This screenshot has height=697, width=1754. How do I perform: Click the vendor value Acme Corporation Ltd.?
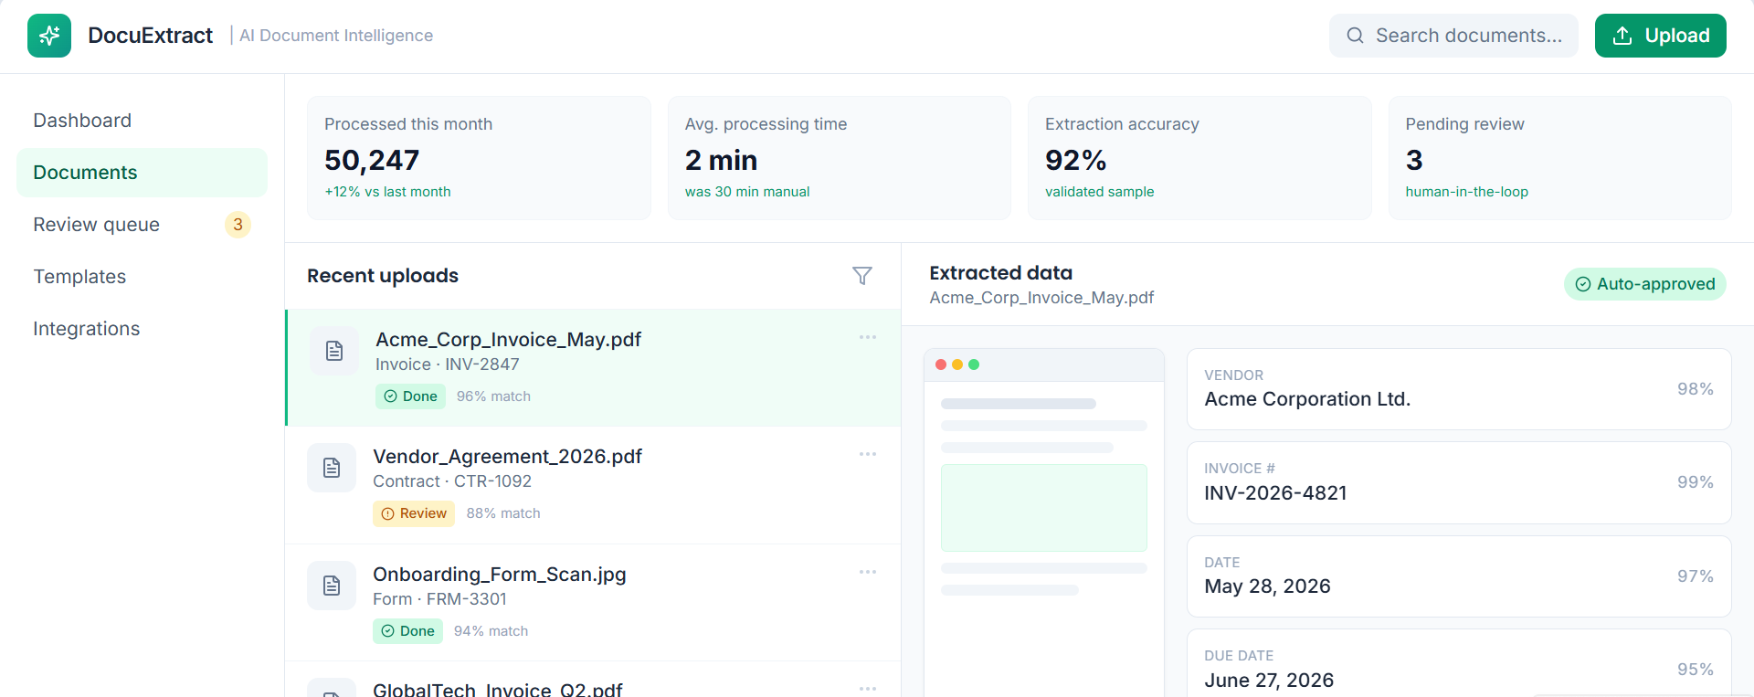point(1307,399)
